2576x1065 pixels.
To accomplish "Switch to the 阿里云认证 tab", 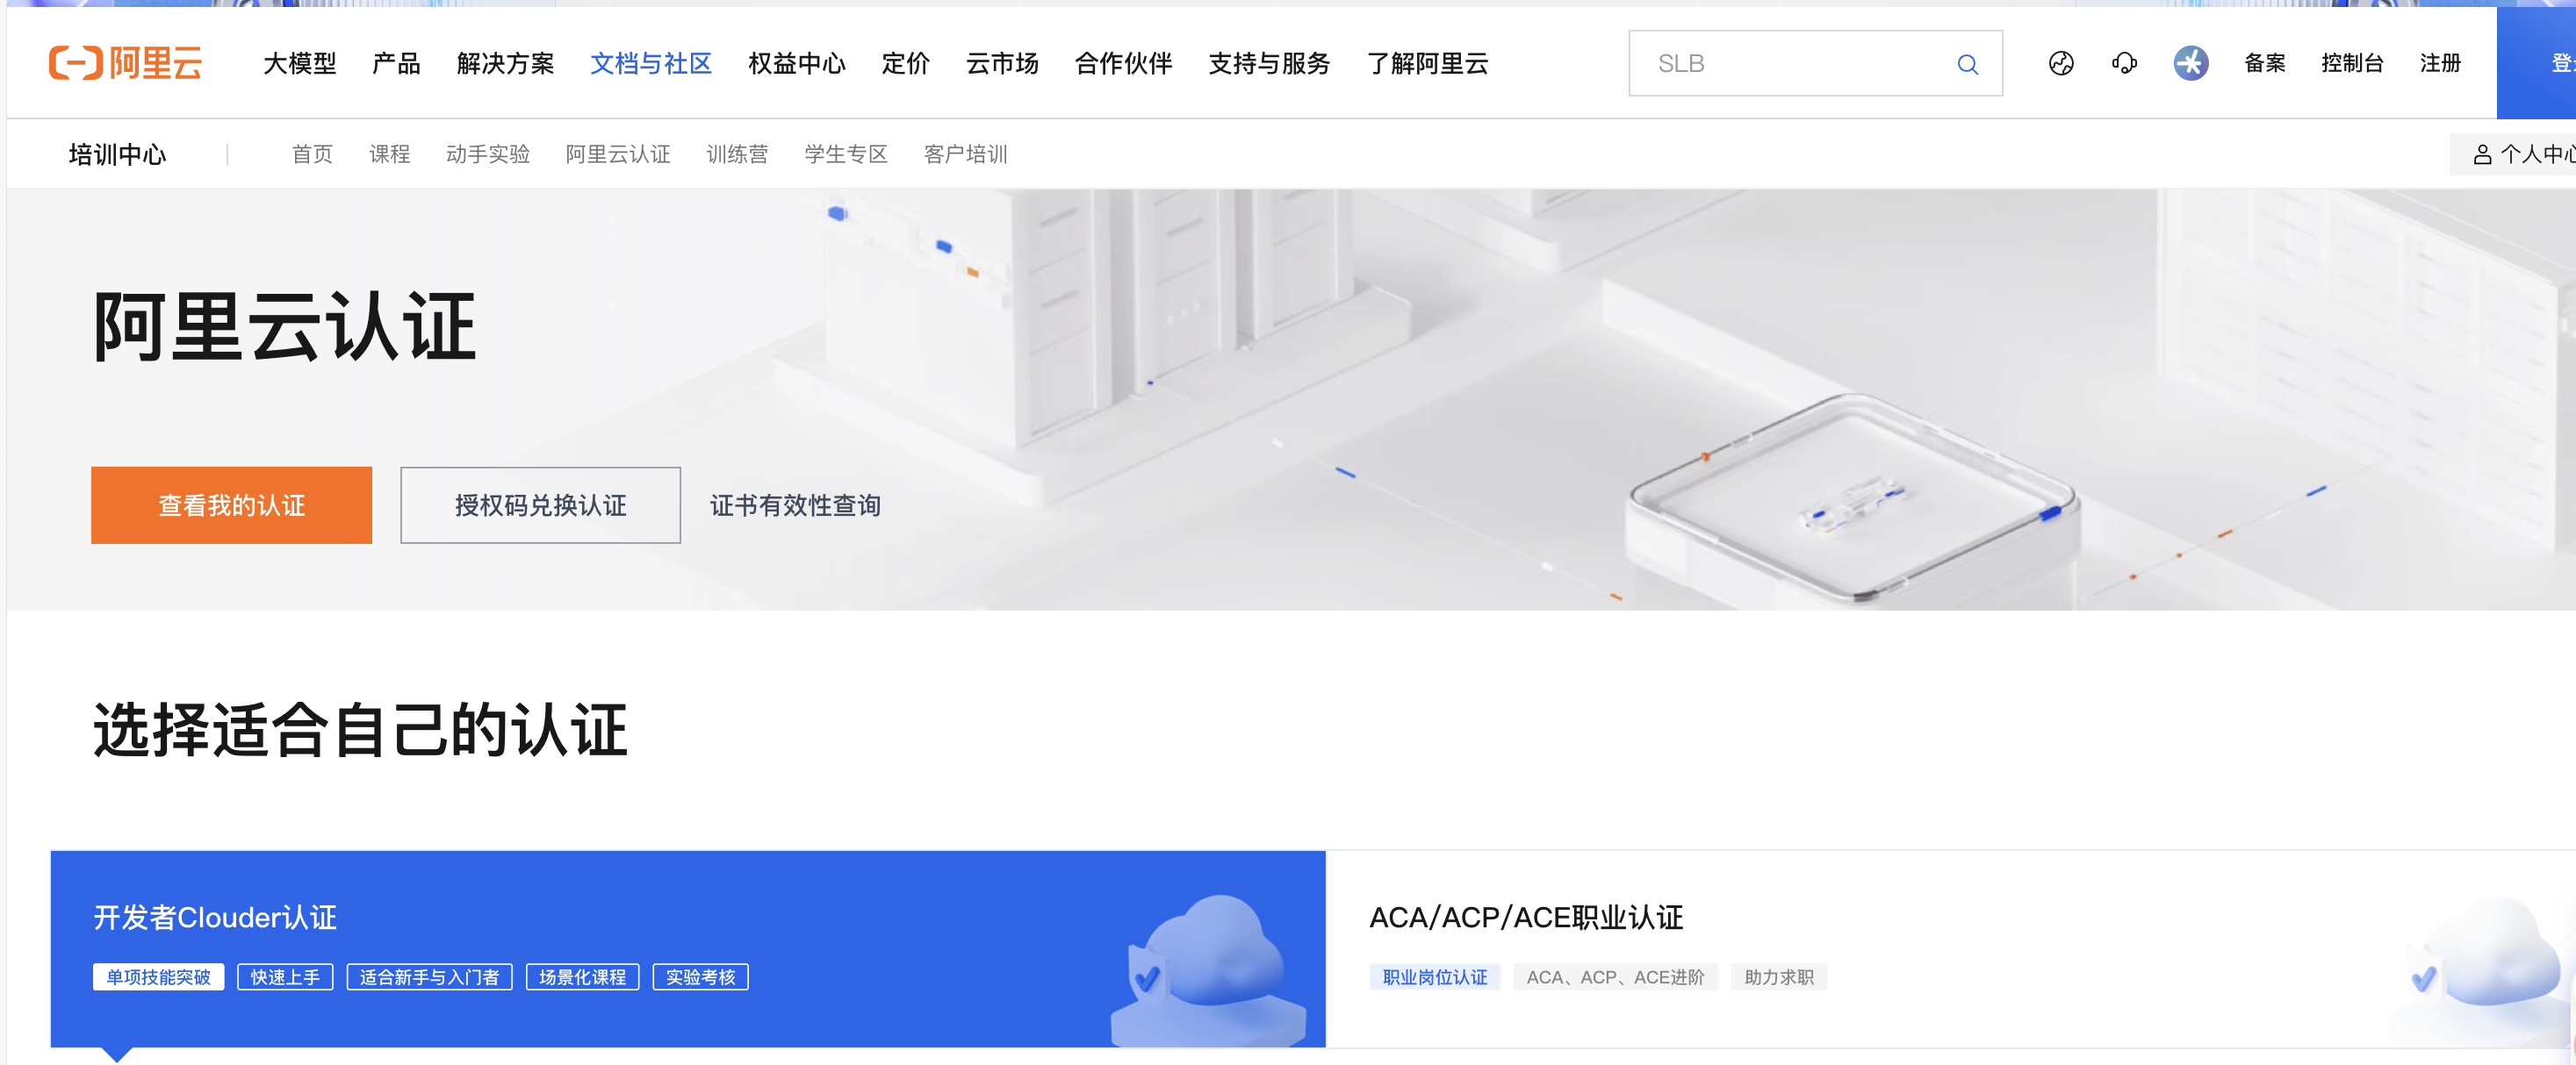I will pyautogui.click(x=618, y=155).
